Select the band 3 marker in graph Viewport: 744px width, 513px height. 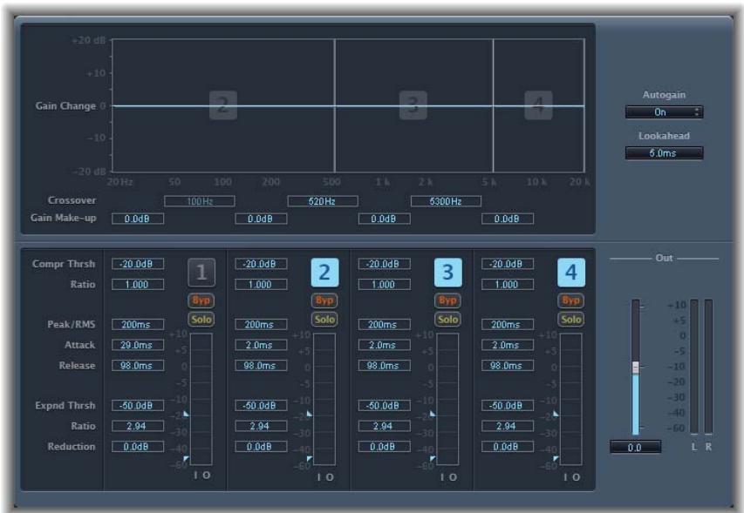click(x=413, y=105)
